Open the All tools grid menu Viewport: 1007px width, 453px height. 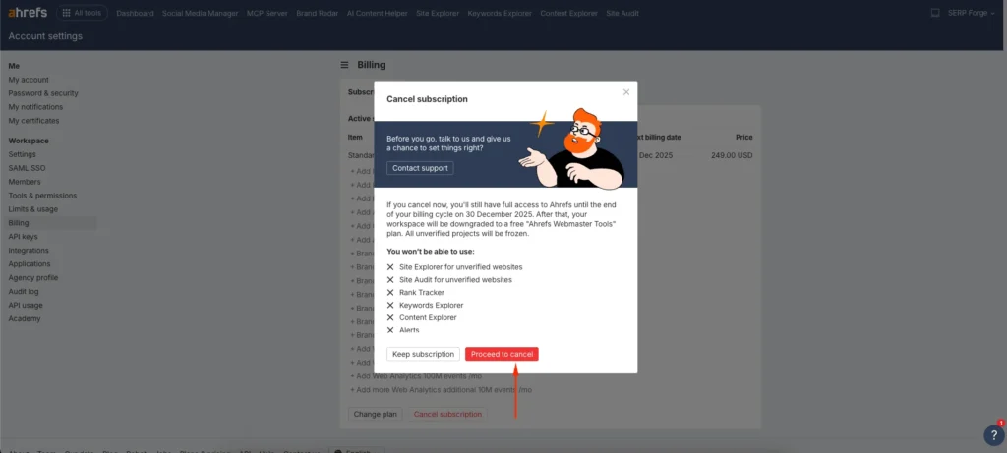pyautogui.click(x=83, y=12)
